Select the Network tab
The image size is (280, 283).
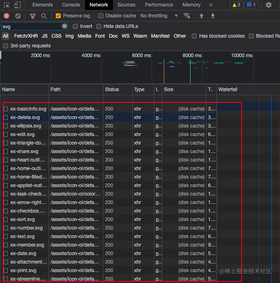(x=99, y=5)
